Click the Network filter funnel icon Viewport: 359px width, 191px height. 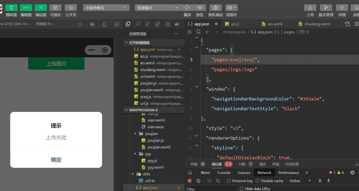coord(210,181)
